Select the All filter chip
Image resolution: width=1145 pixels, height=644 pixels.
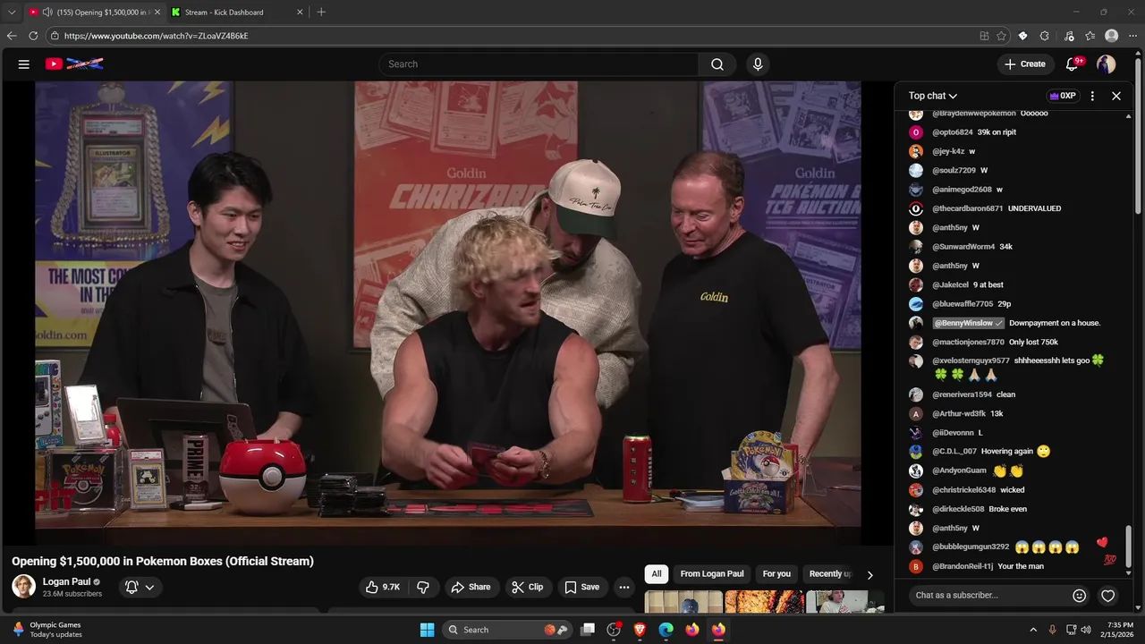coord(657,574)
